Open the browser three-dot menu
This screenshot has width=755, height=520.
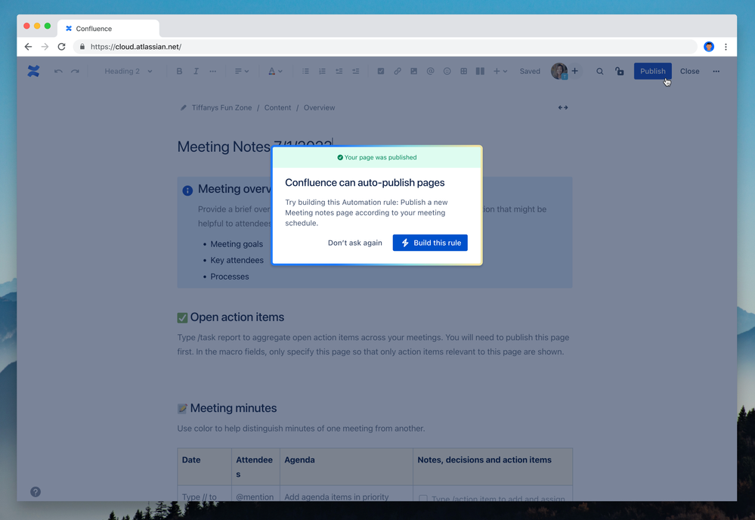[x=726, y=47]
